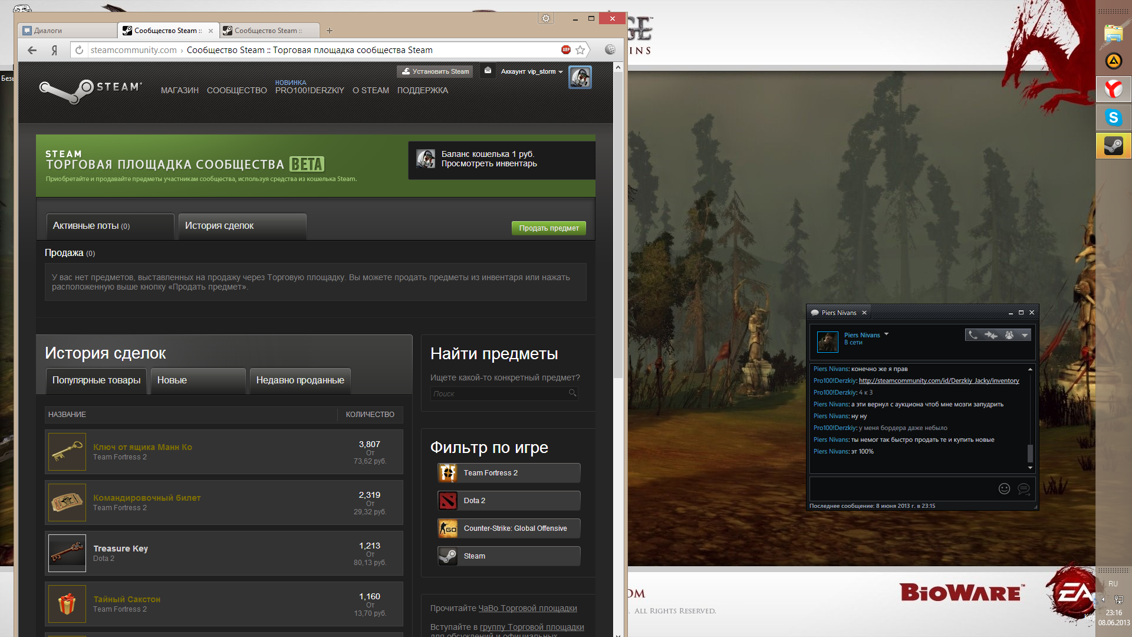
Task: Open browser settings gear in title bar
Action: click(546, 18)
